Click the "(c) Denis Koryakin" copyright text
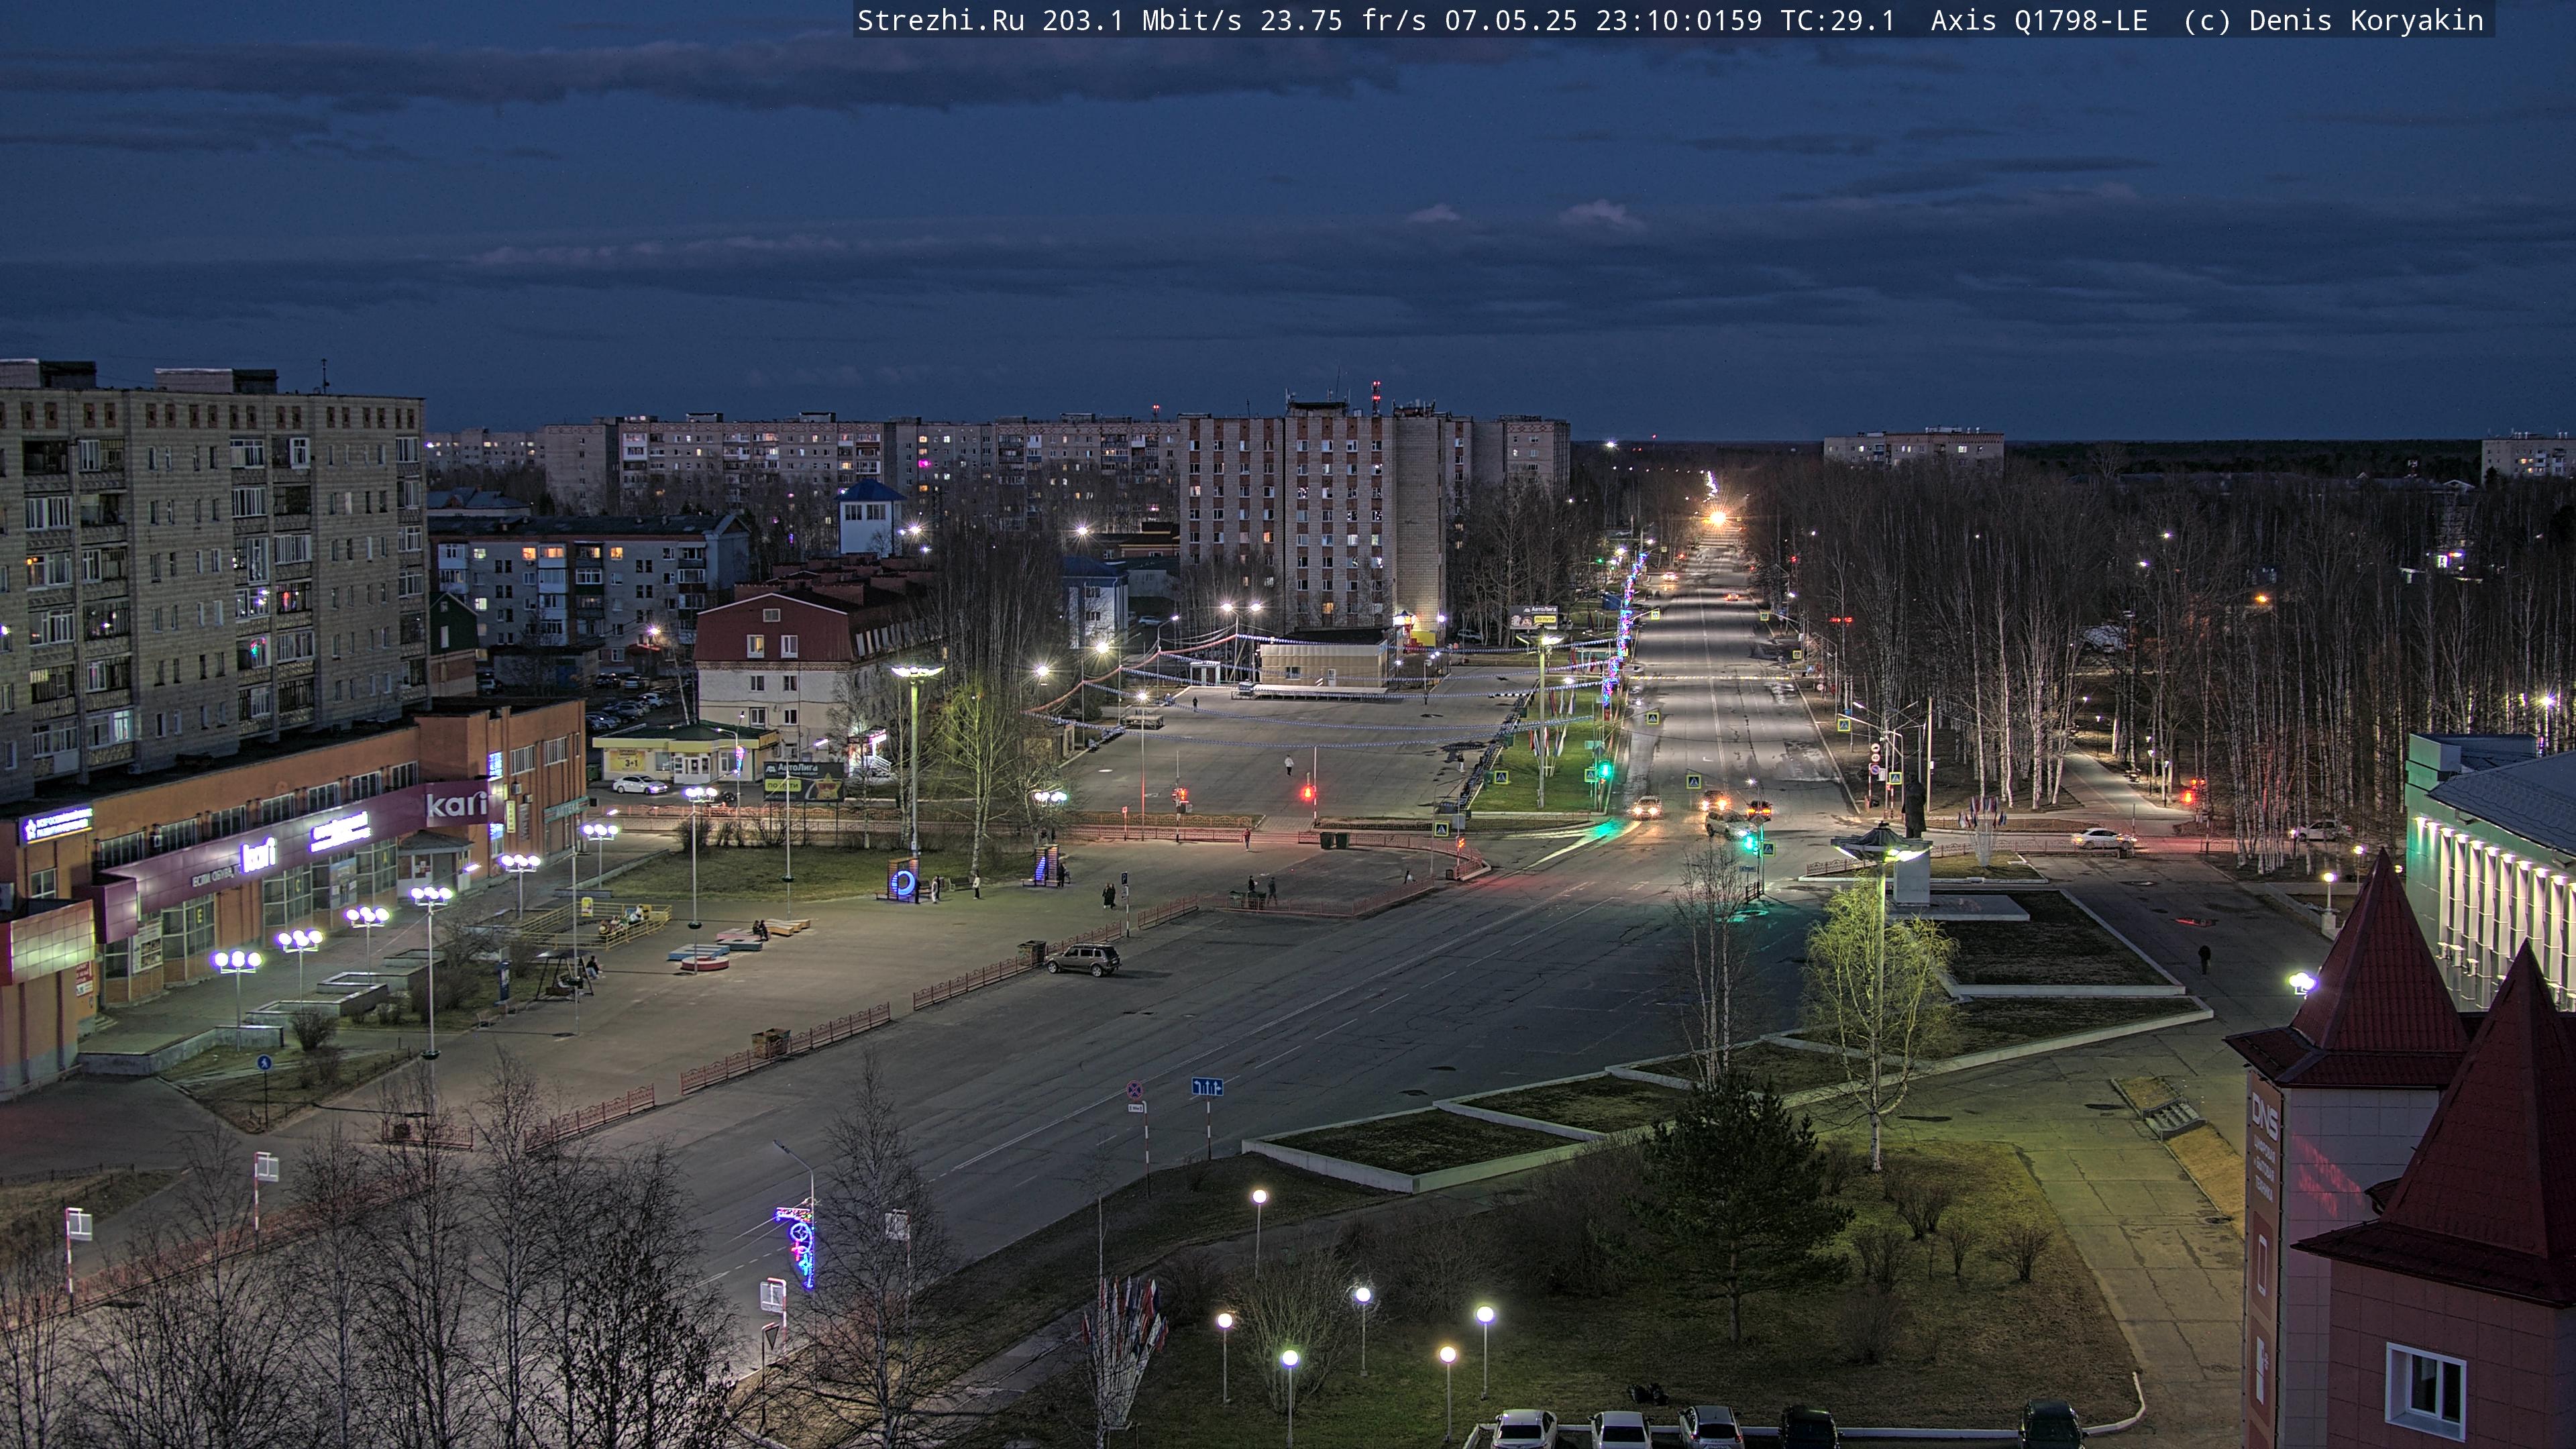This screenshot has width=2576, height=1449. point(2333,20)
